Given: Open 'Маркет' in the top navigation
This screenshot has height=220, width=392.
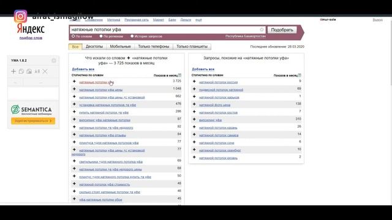Looking at the screenshot, I should click(159, 20).
